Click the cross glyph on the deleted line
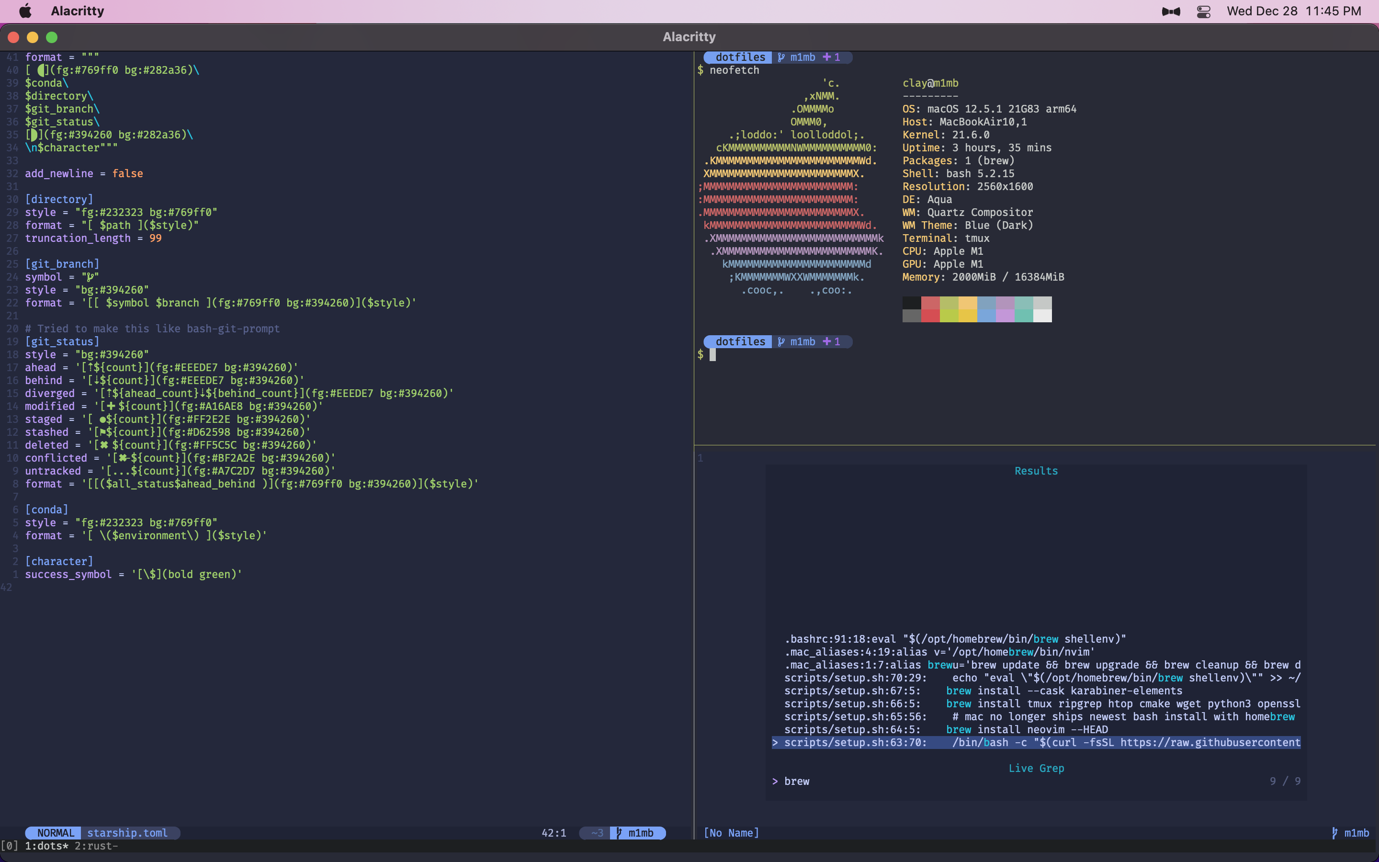 pos(104,445)
